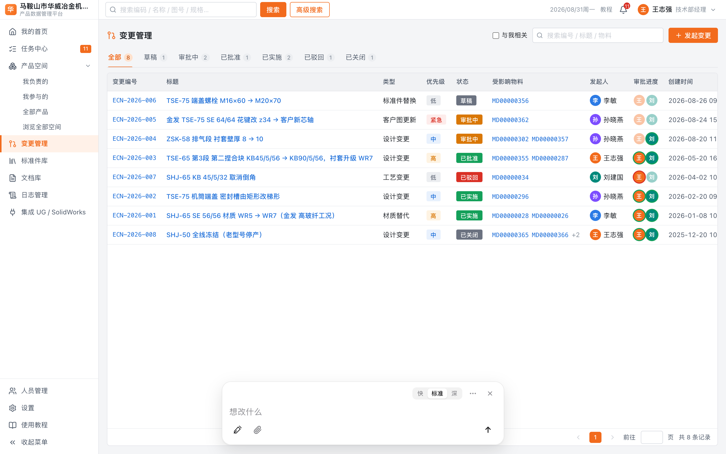Open 高级搜索
The width and height of the screenshot is (726, 454).
(310, 10)
